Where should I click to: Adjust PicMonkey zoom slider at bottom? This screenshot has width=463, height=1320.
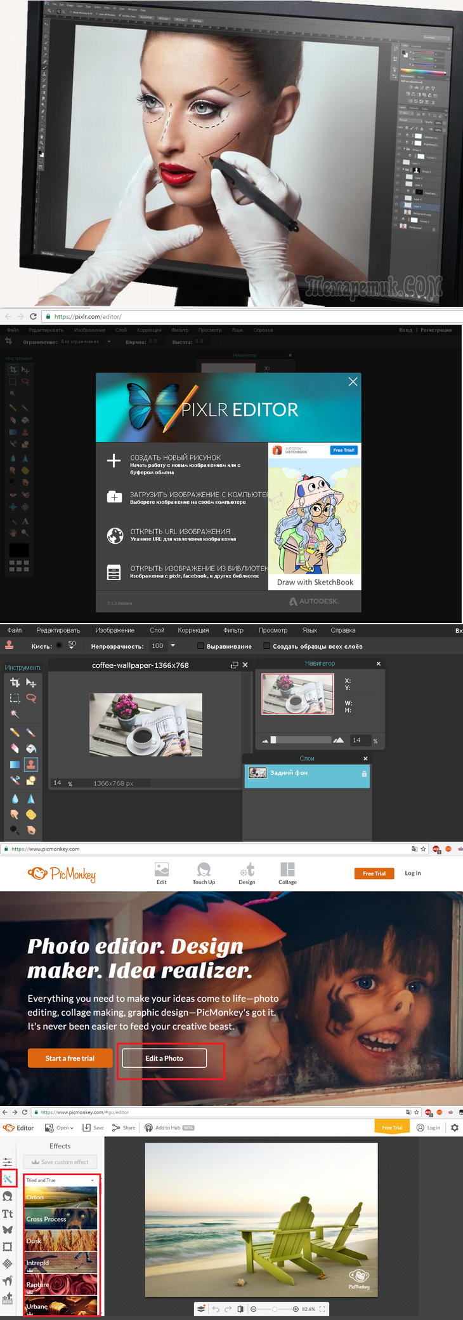(275, 1309)
